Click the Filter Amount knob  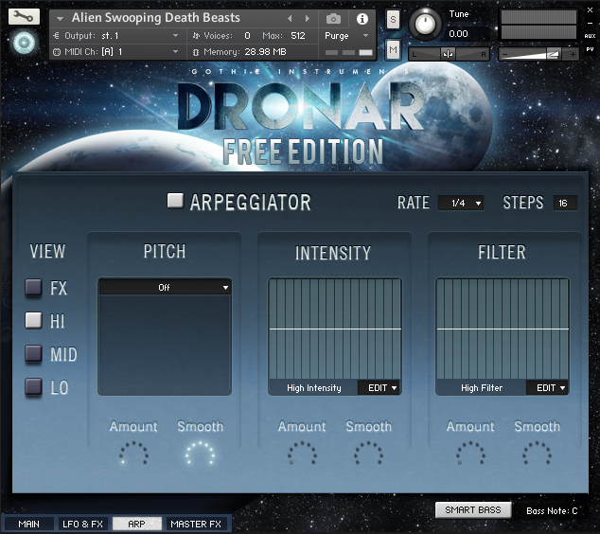pyautogui.click(x=470, y=454)
